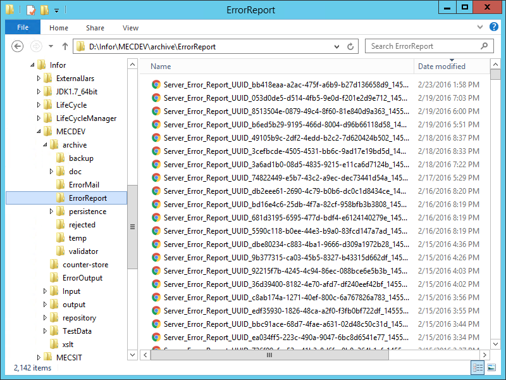Switch to large icons view layout
Viewport: 506px width, 380px height.
click(x=491, y=367)
